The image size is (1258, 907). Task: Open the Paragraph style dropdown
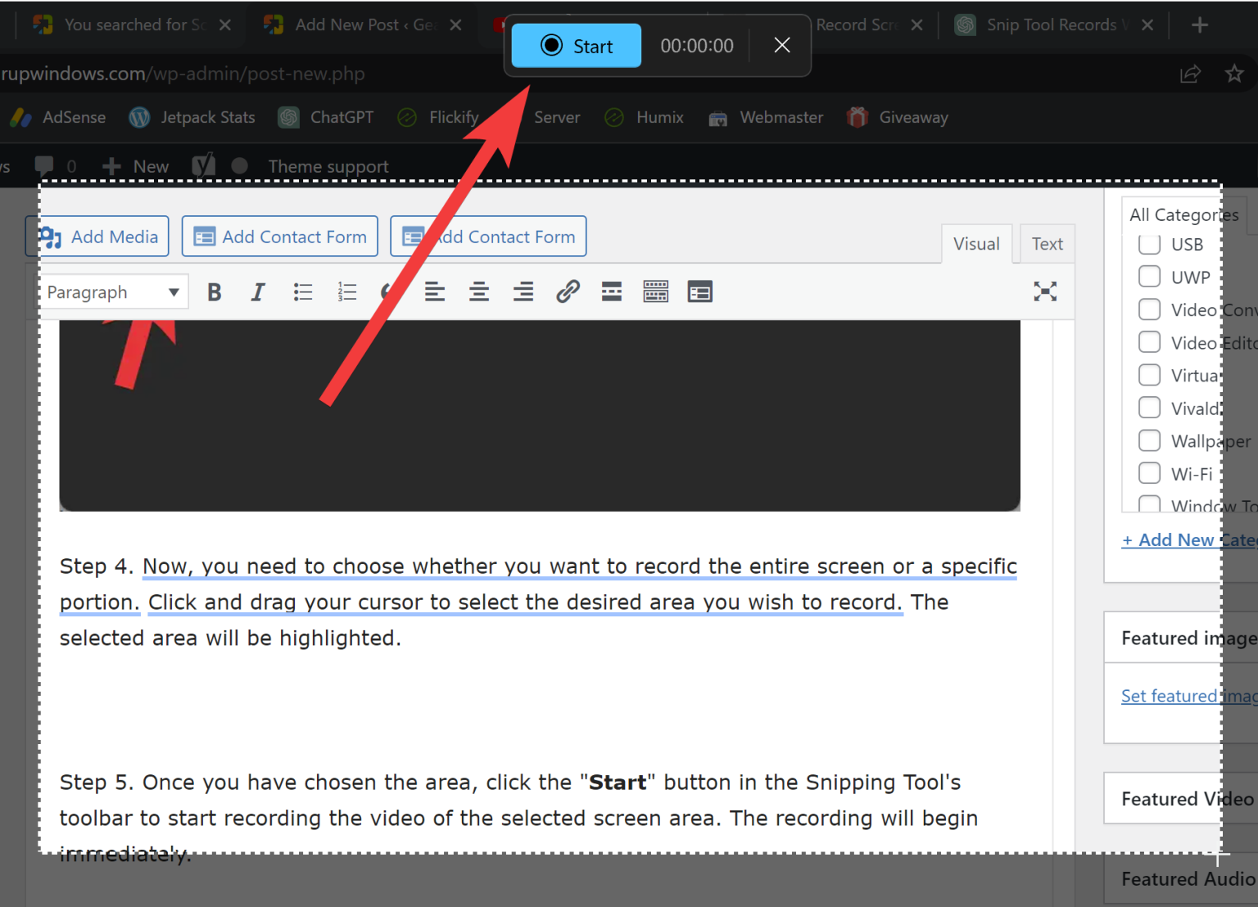coord(113,291)
